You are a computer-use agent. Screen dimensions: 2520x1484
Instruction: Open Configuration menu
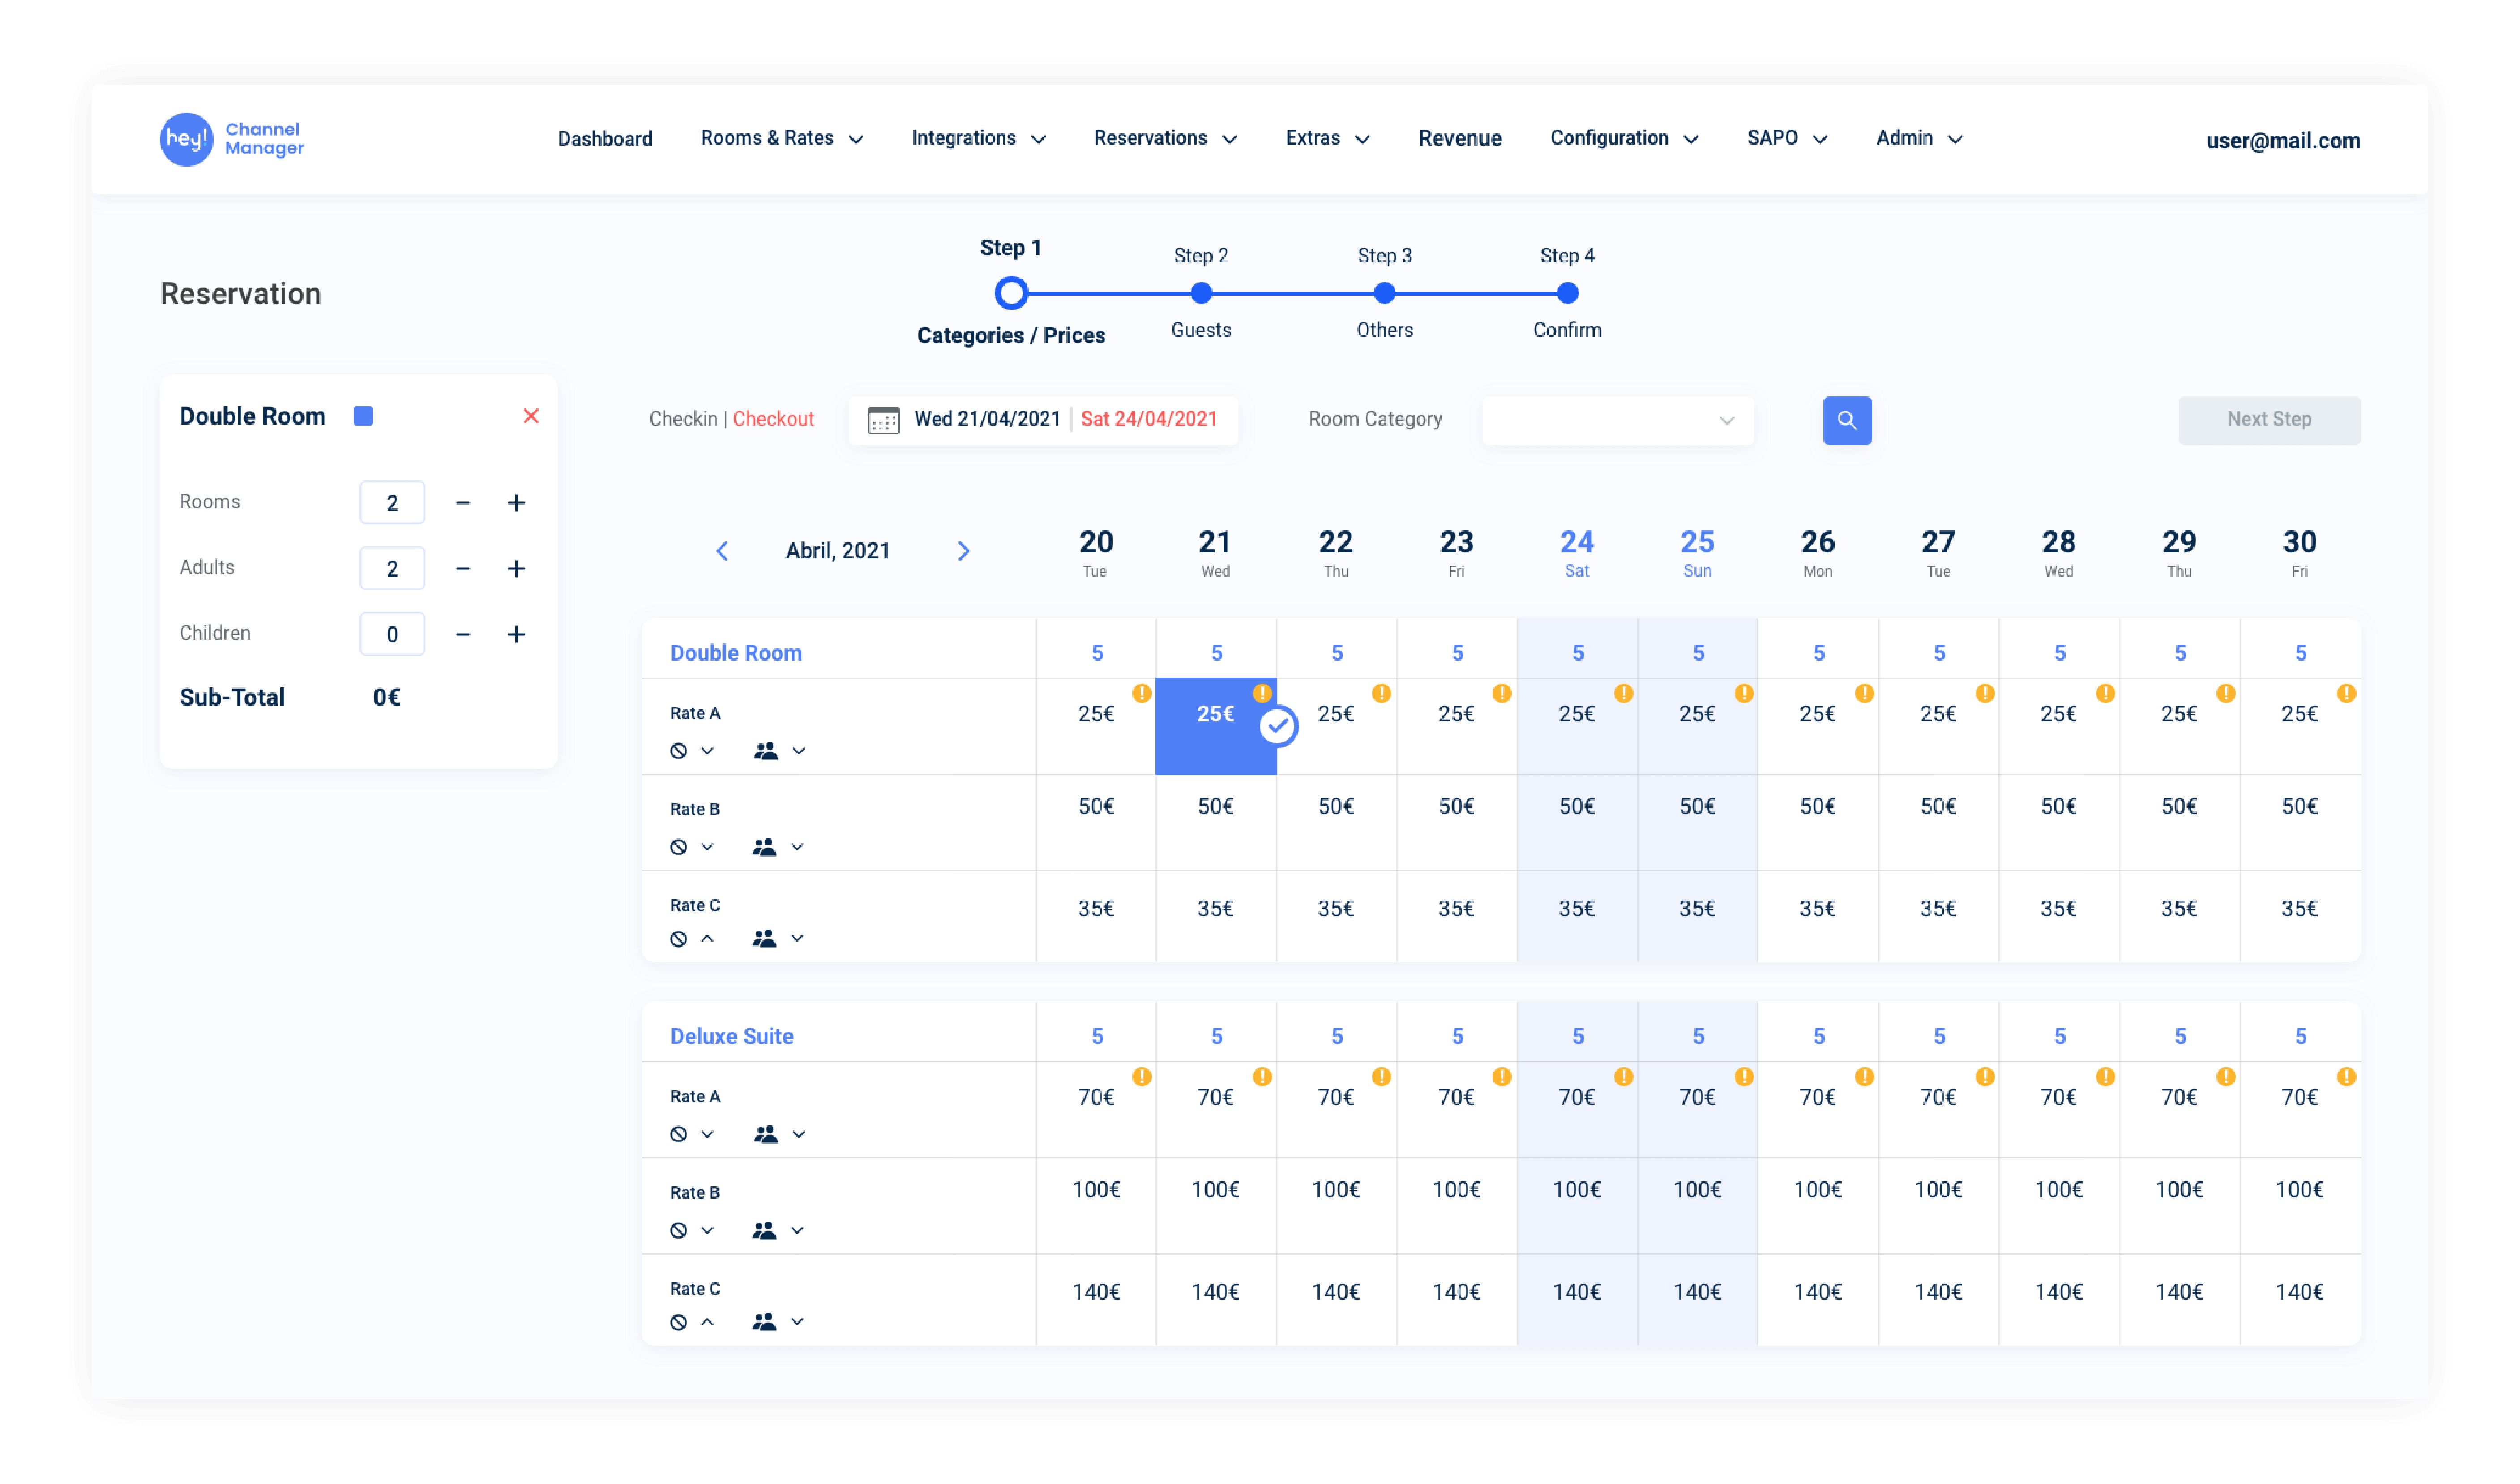(1624, 139)
